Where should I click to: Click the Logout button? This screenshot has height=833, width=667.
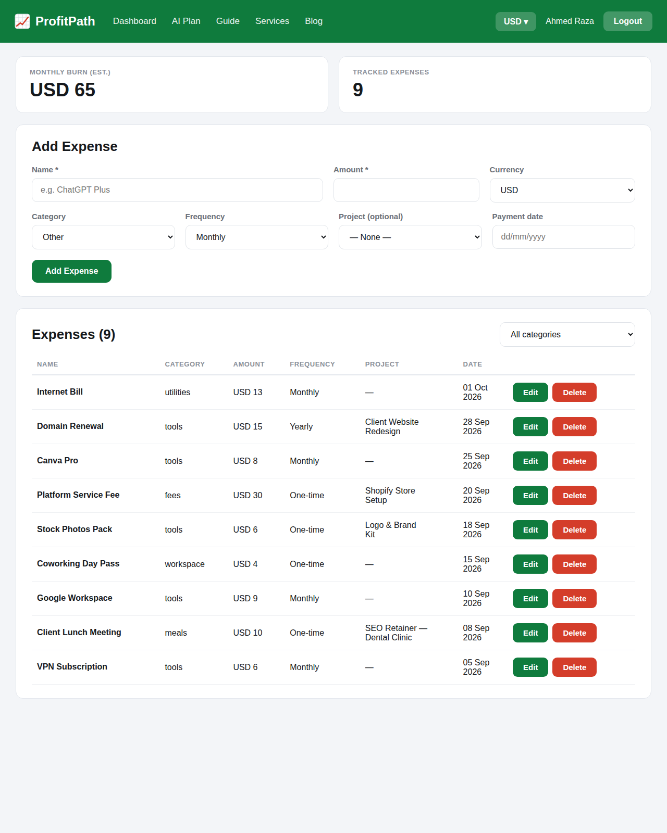click(x=627, y=21)
